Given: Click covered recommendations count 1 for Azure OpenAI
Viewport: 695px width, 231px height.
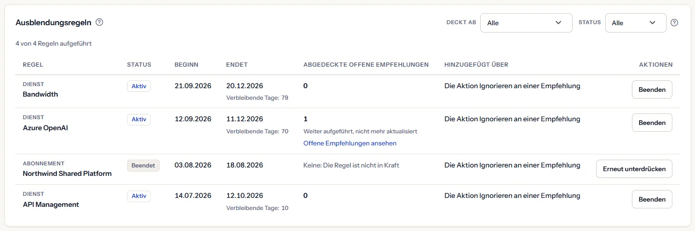Looking at the screenshot, I should pos(306,119).
